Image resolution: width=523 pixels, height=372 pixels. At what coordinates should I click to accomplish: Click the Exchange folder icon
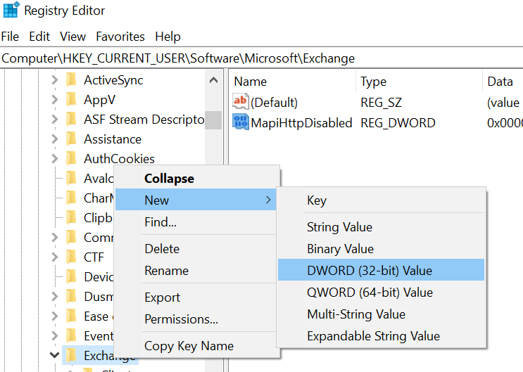click(71, 355)
